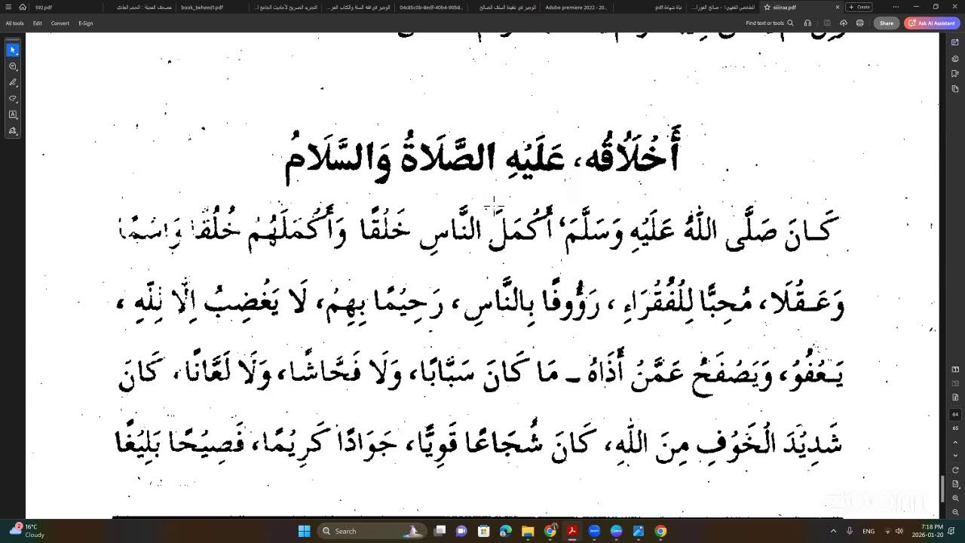Open Microsoft Edge from taskbar
965x543 pixels.
point(506,531)
